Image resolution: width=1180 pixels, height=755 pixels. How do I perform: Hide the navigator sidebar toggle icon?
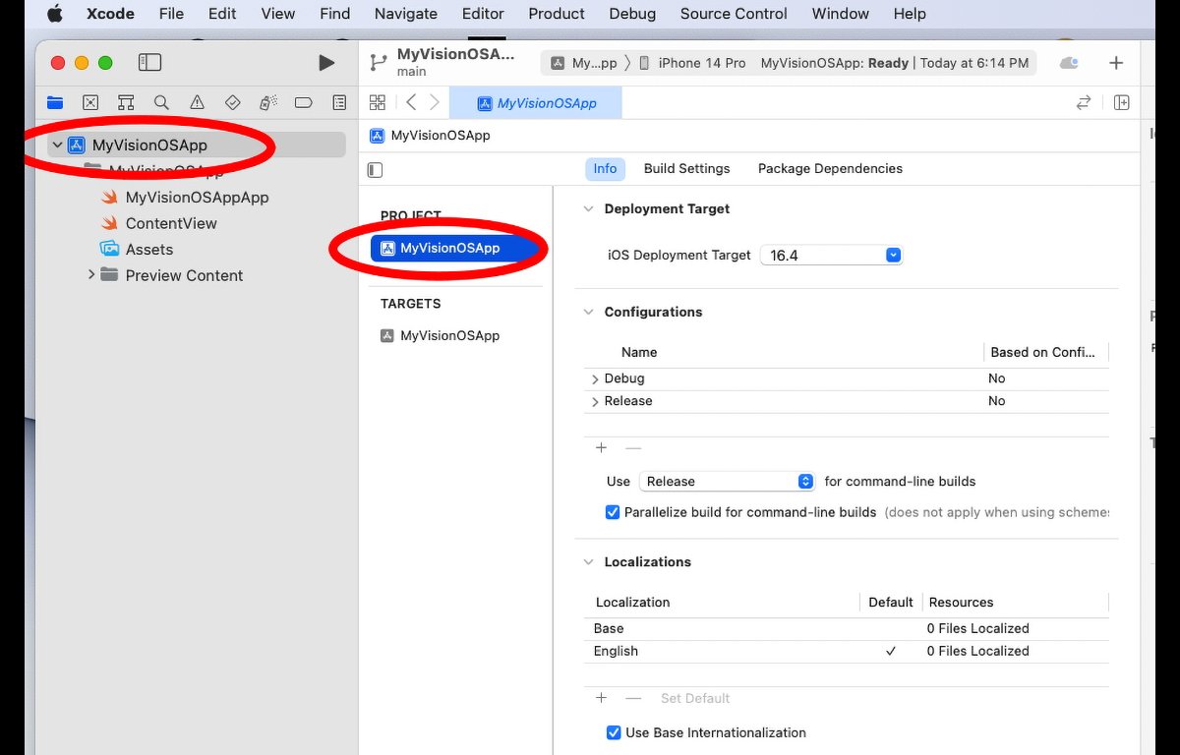(149, 63)
